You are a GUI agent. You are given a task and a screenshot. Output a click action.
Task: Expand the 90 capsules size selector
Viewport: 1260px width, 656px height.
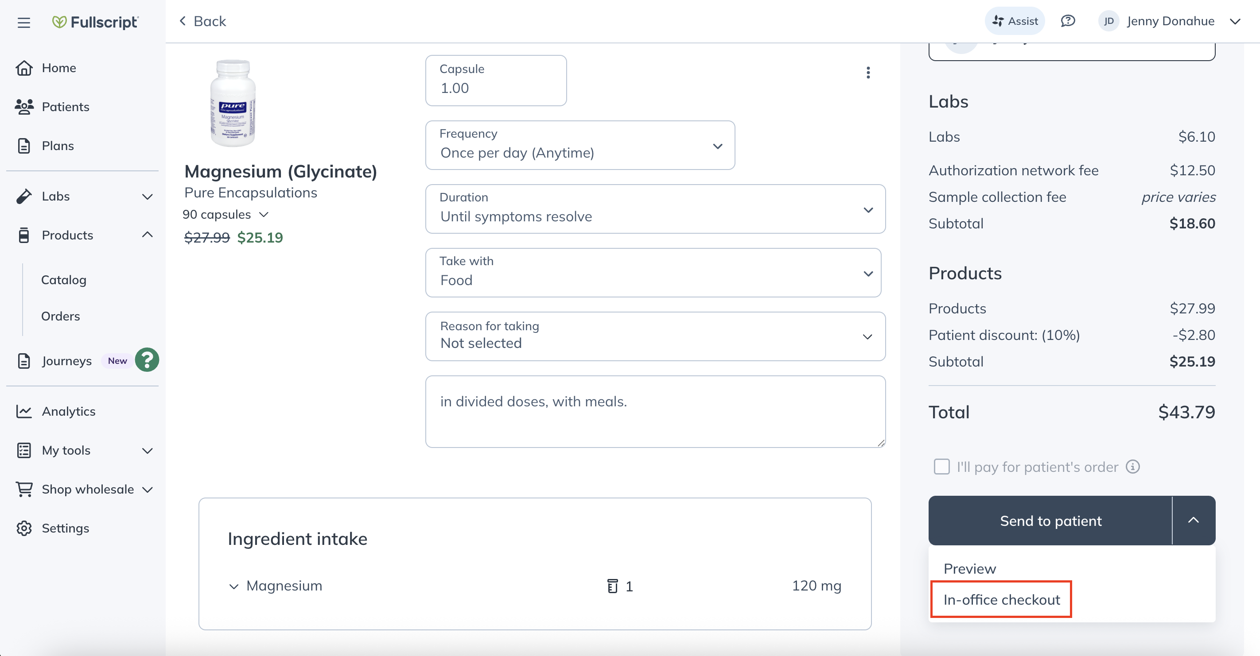point(226,215)
